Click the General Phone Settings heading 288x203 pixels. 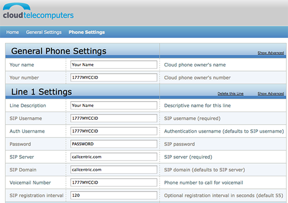(x=59, y=51)
